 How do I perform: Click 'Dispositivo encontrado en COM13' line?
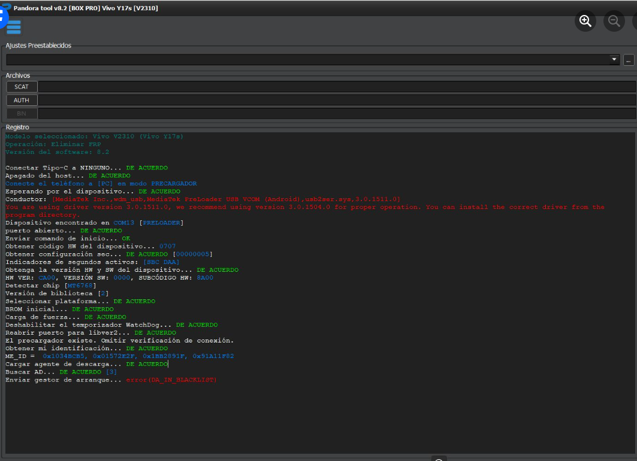point(94,223)
